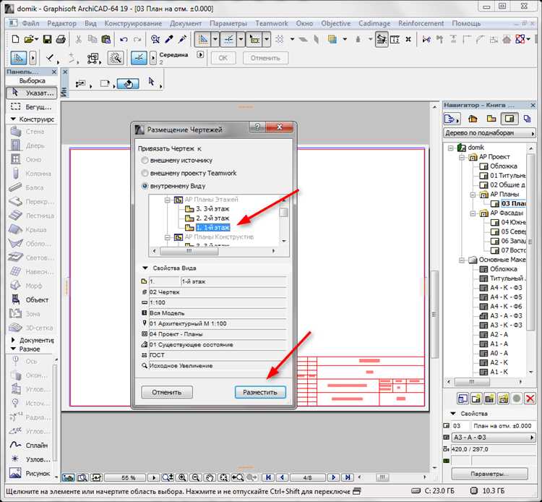The width and height of the screenshot is (542, 502).
Task: Zoom in using the magnifier plus icon
Action: point(182,478)
